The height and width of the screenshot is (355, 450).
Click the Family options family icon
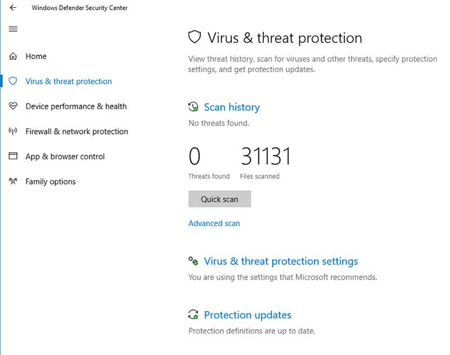[x=13, y=181]
